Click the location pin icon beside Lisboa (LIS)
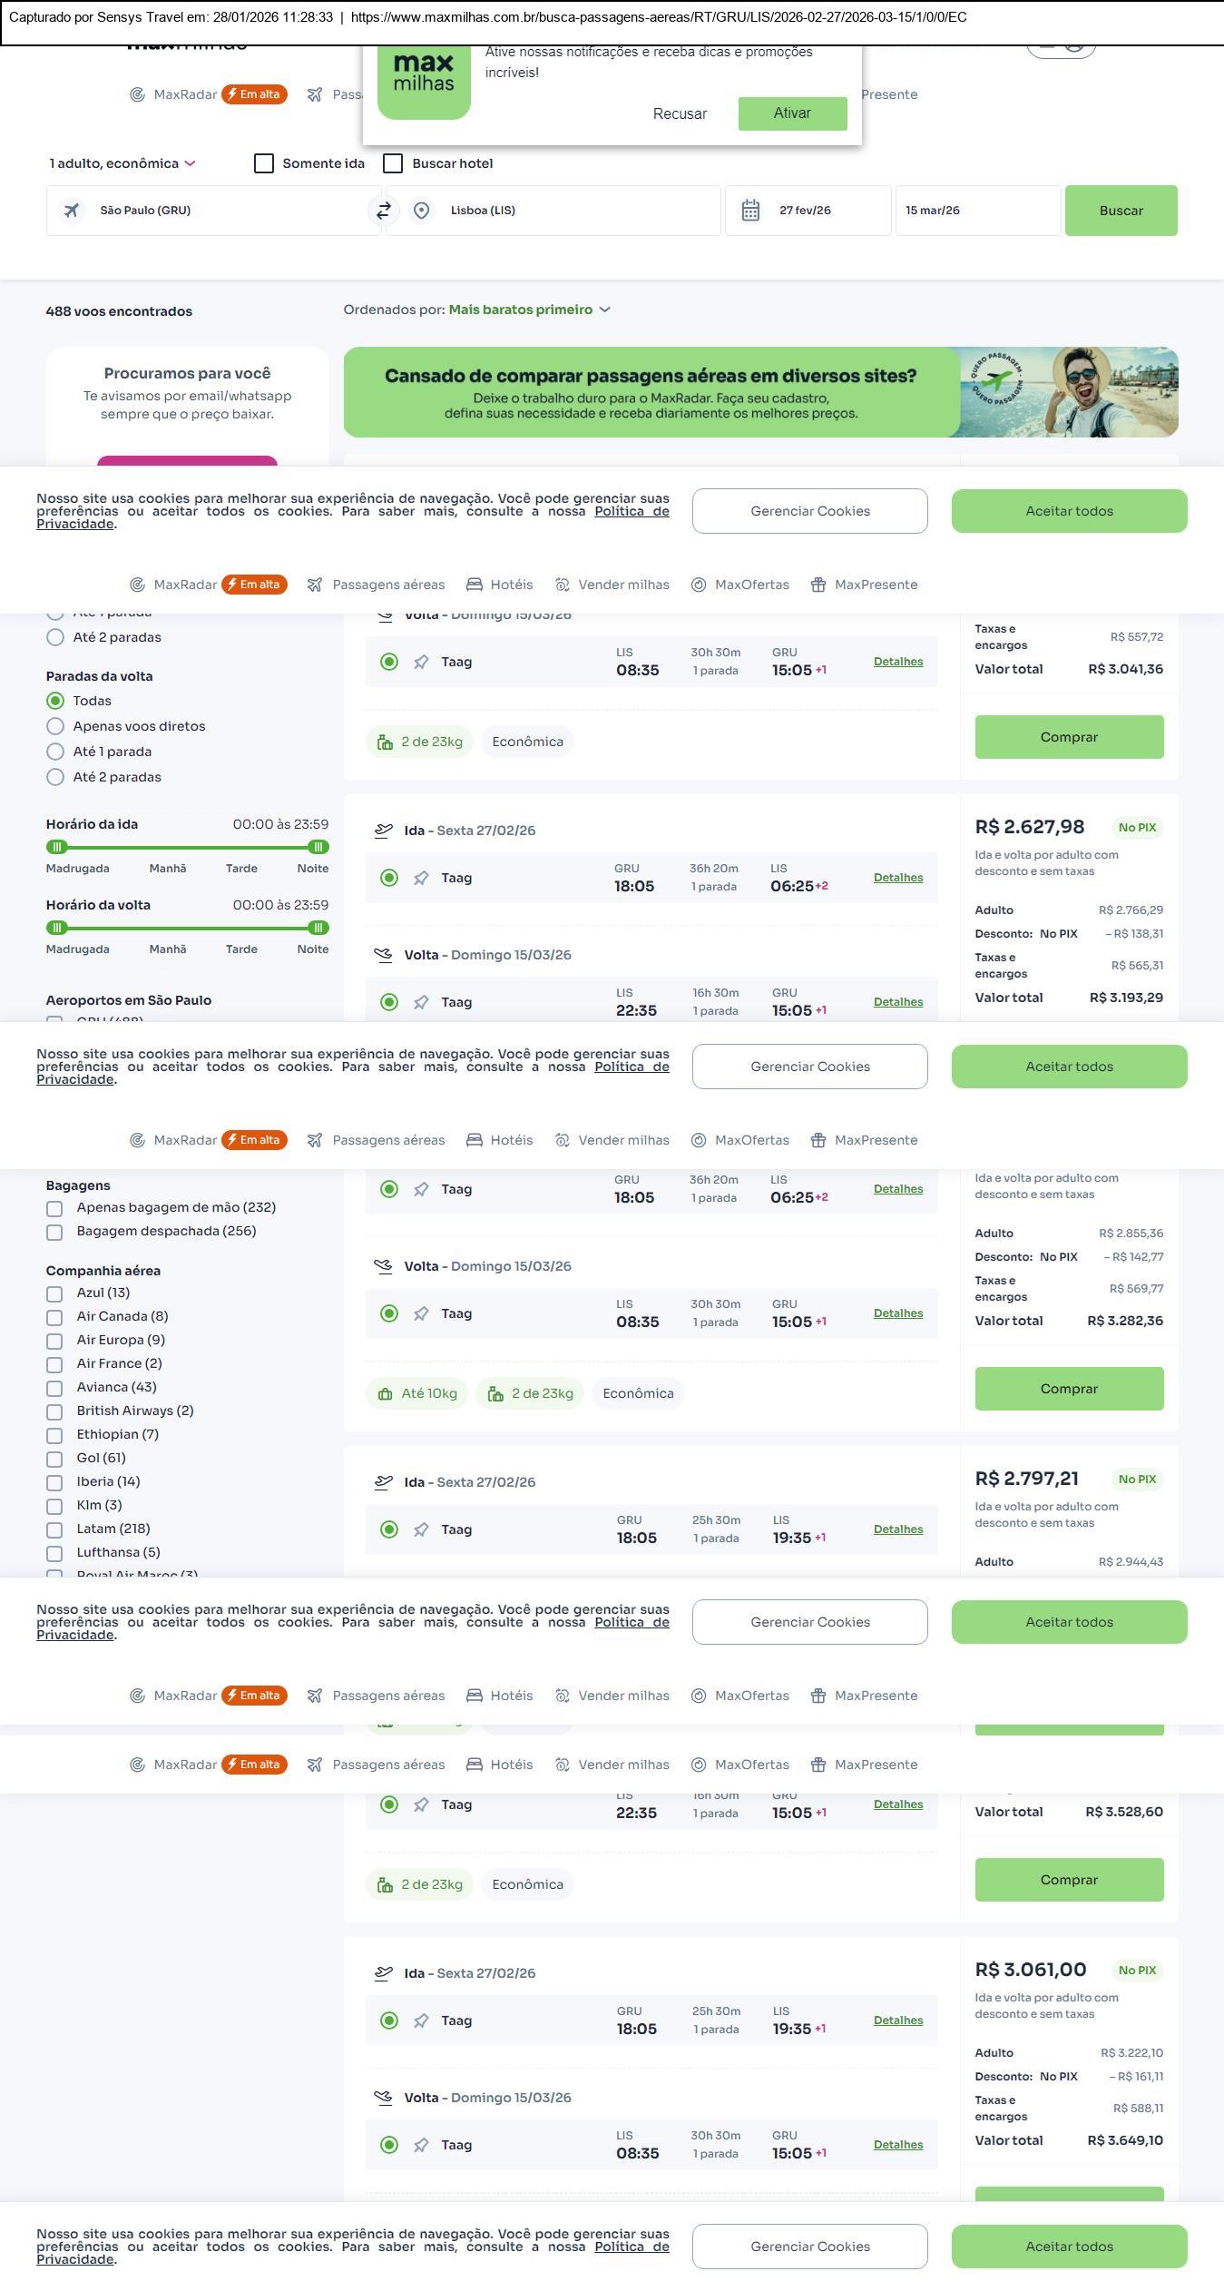Screen dimensions: 1224x2291 [x=421, y=211]
